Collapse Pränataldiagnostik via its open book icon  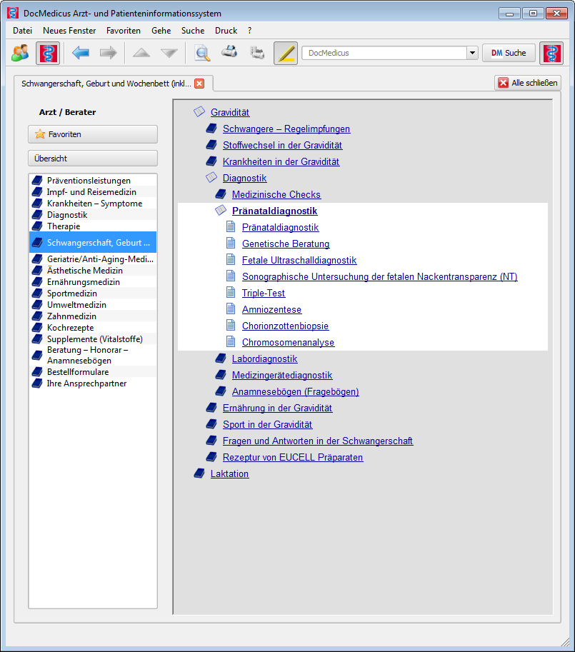click(x=221, y=210)
